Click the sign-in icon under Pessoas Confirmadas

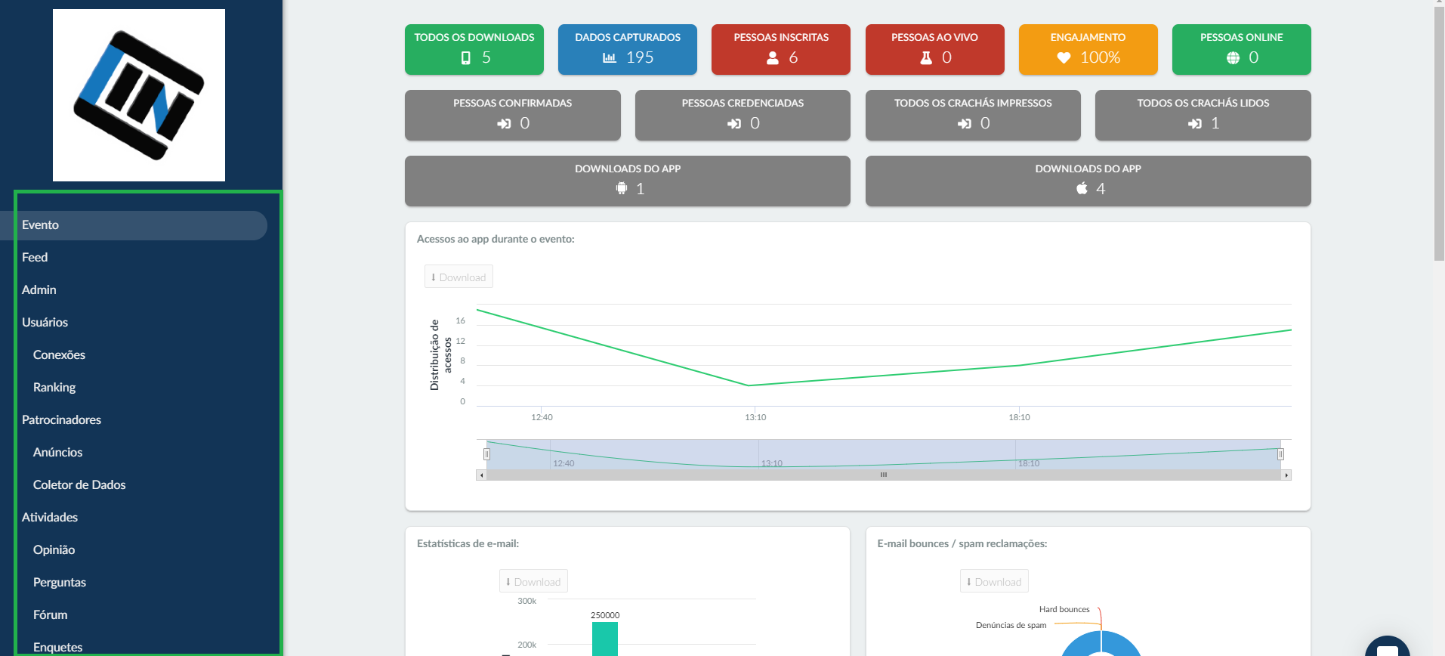tap(504, 123)
